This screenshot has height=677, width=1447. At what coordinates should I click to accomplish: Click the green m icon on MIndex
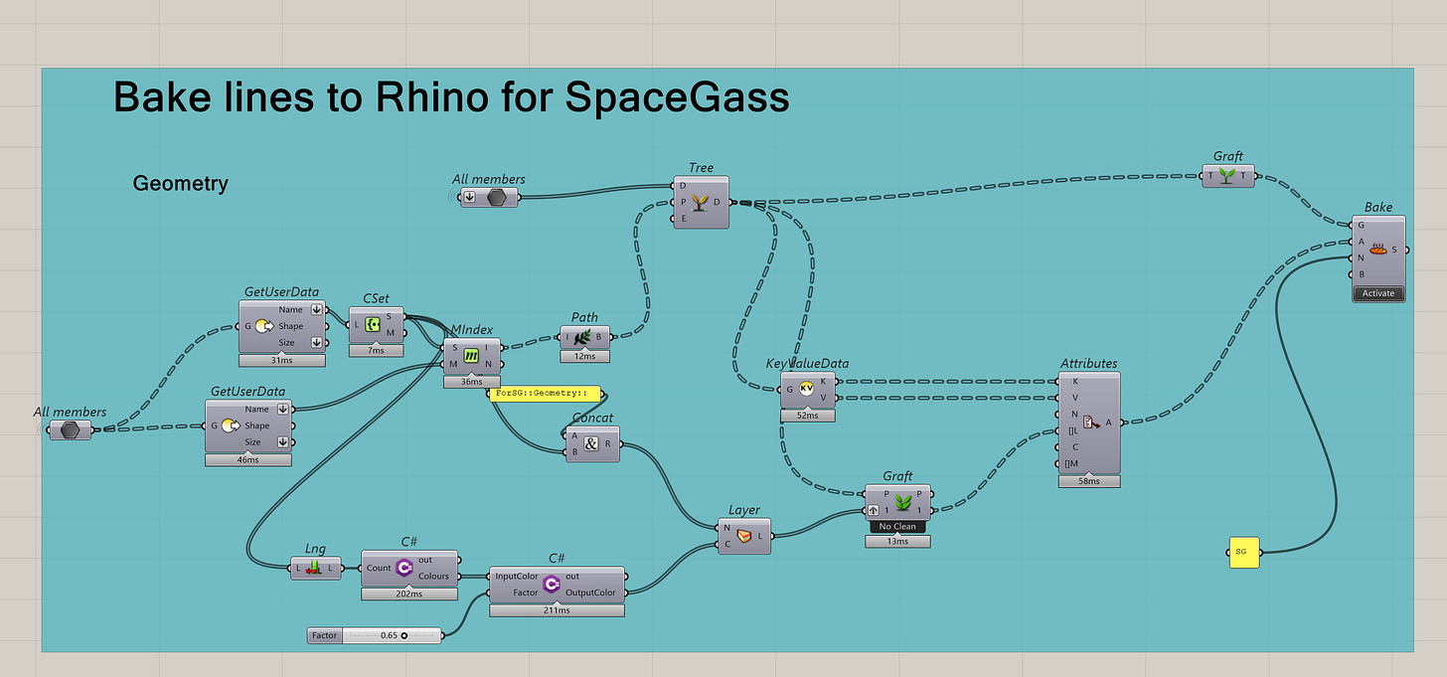[x=472, y=356]
